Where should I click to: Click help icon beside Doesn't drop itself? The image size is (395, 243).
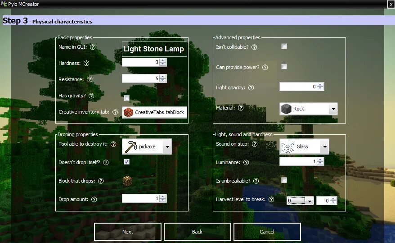point(106,162)
